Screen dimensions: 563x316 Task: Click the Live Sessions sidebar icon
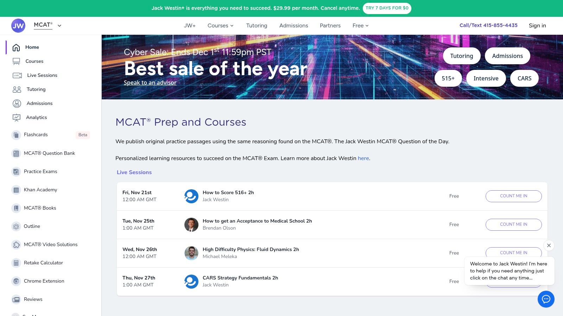(x=17, y=75)
